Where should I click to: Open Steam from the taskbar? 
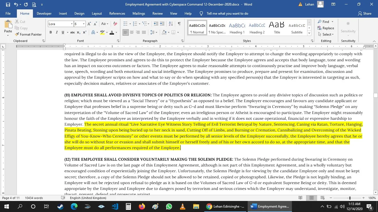(x=60, y=206)
